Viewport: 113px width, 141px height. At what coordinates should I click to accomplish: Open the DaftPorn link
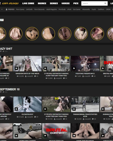101,9
